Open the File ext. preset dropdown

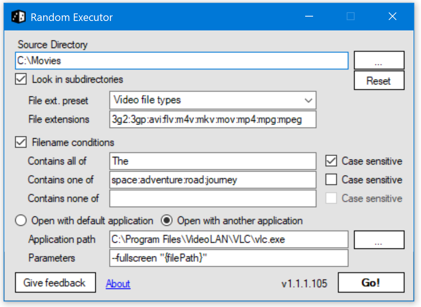point(309,100)
